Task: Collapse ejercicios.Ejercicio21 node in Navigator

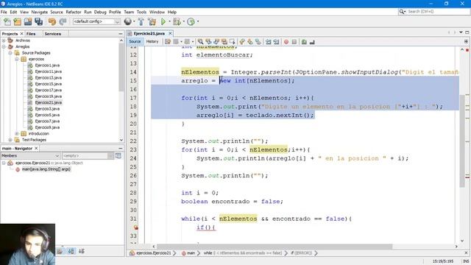Action: (x=4, y=163)
